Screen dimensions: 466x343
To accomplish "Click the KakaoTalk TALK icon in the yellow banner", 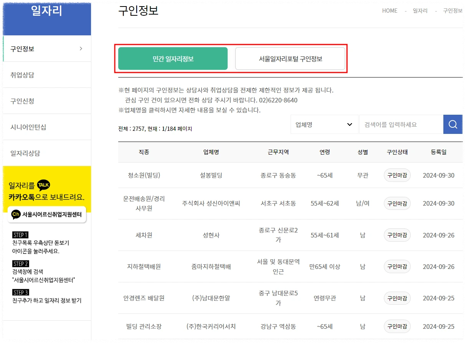I will pos(44,185).
